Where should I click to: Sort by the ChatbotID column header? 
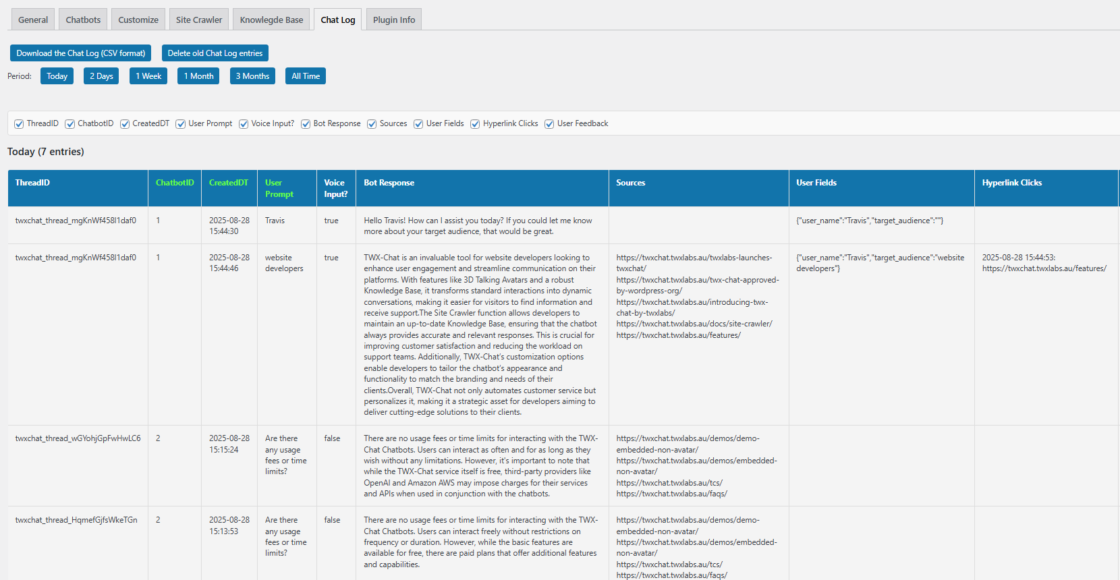(x=175, y=183)
